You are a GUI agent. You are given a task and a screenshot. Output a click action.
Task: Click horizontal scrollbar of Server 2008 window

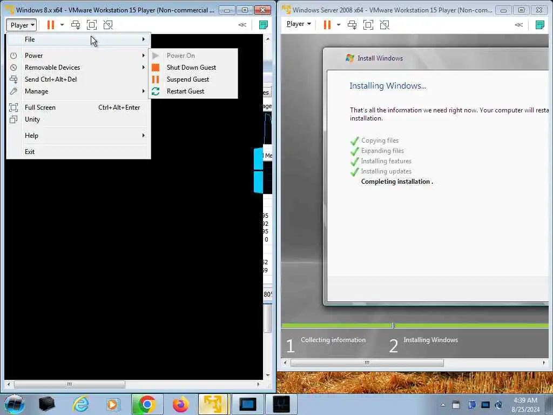click(x=367, y=363)
